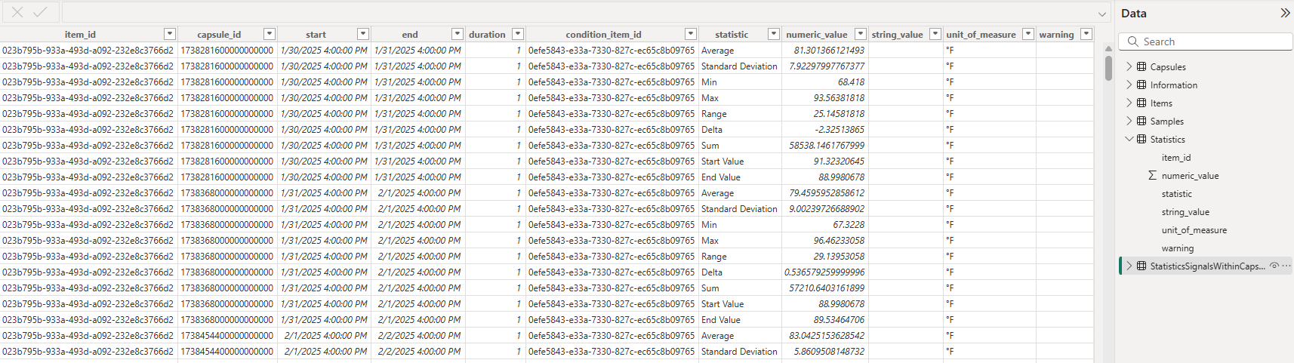Select the unit_of_measure field in Statistics
Image resolution: width=1294 pixels, height=363 pixels.
(1194, 230)
